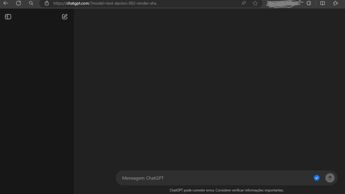Toggle the ChatGPT sidebar panel icon

[8, 17]
